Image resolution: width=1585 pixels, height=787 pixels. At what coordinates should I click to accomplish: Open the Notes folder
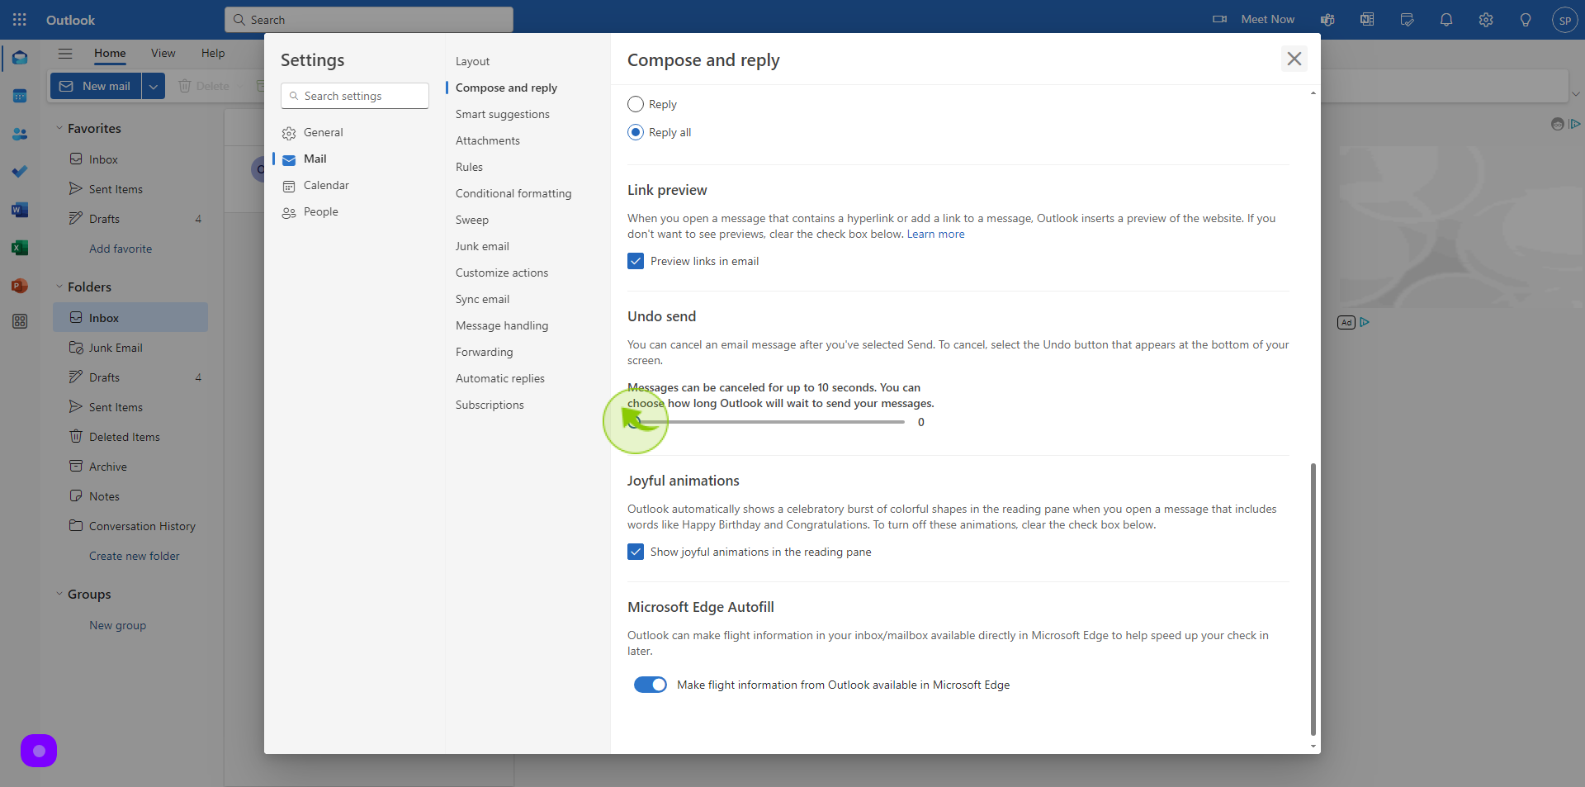[104, 496]
